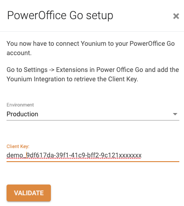Viewport: 184px width, 206px height.
Task: Click the connect Younium intro paragraph
Action: pos(91,48)
